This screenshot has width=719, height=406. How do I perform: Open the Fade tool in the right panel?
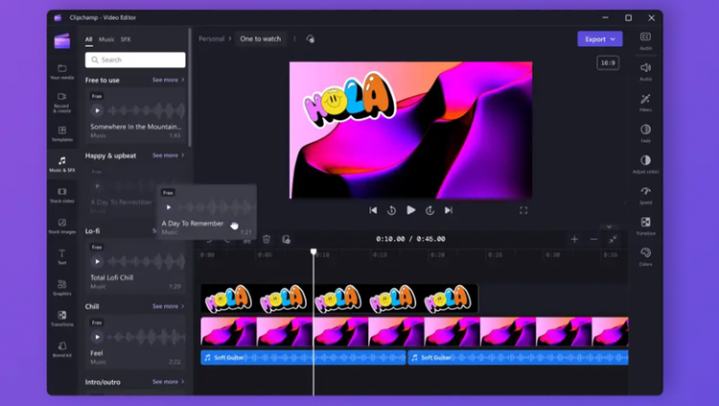645,132
